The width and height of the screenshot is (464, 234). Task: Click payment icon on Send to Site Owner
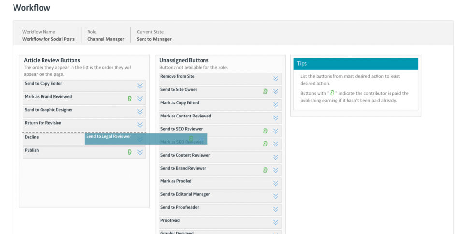(x=265, y=91)
